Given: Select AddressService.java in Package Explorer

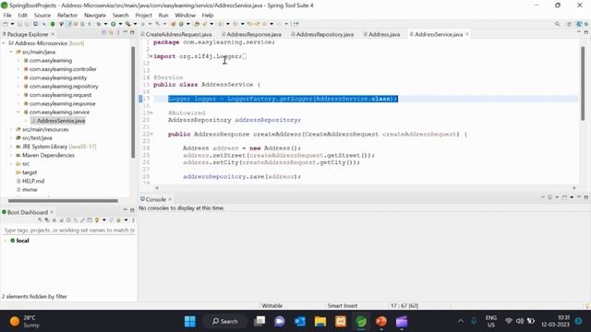Looking at the screenshot, I should coord(61,121).
